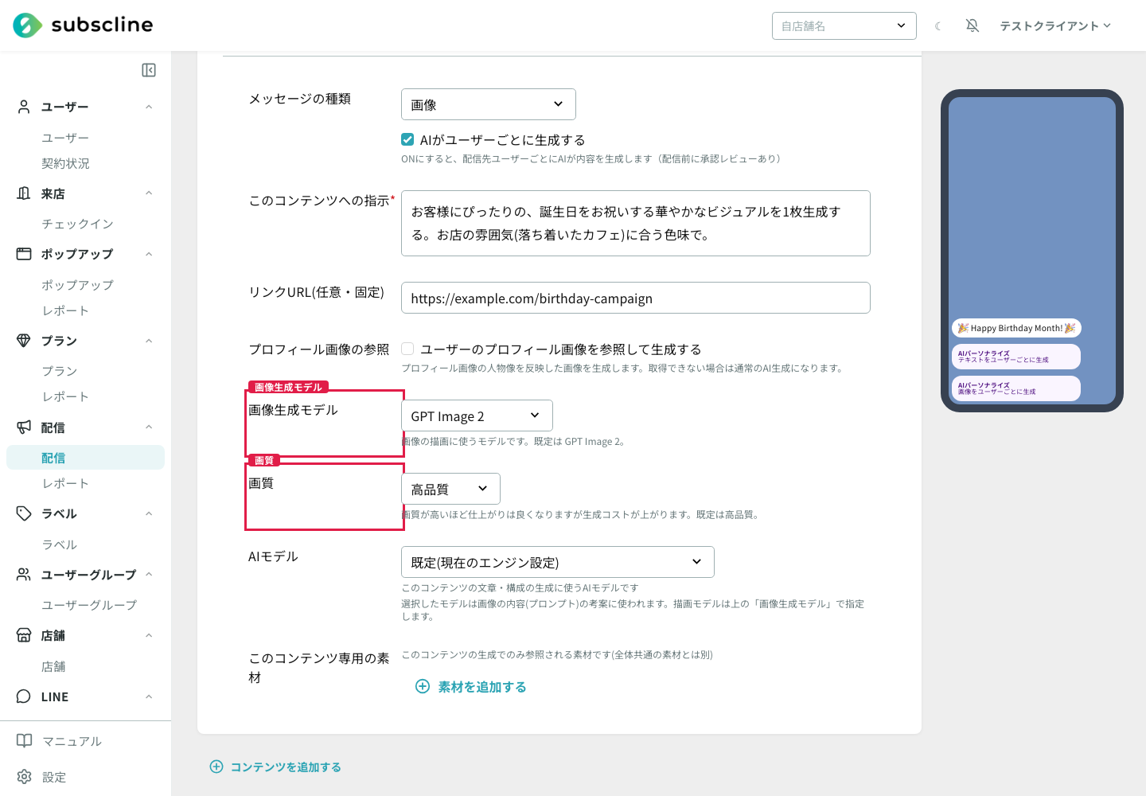Click the 店舗 shop icon in sidebar
The image size is (1146, 796).
coord(24,635)
